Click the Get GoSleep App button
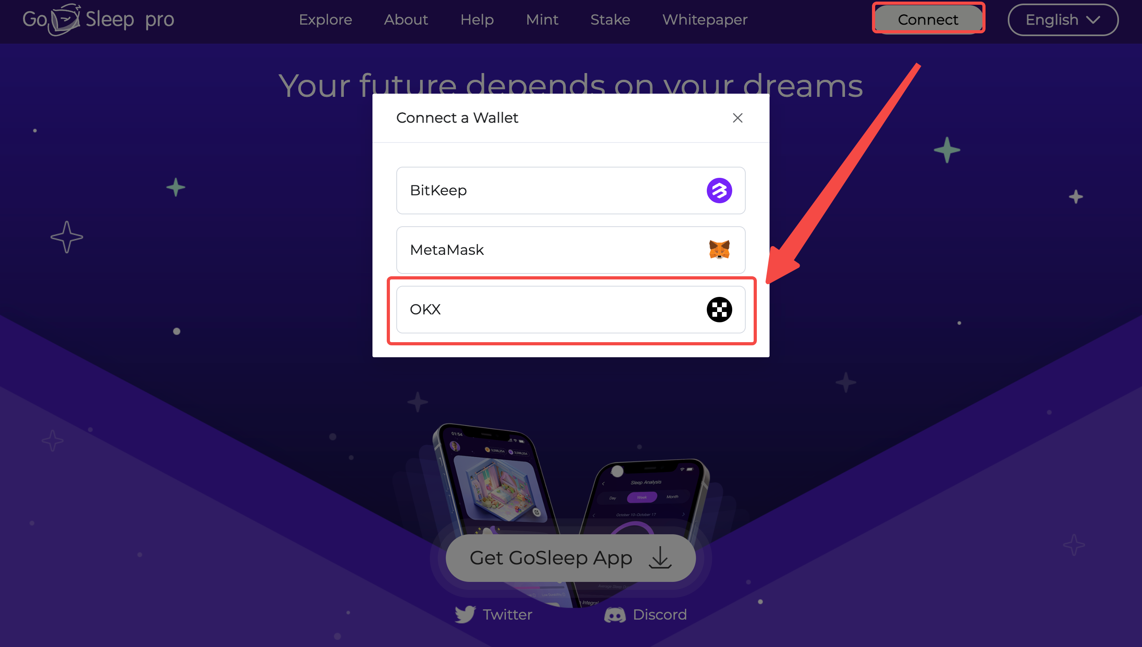 pyautogui.click(x=571, y=558)
